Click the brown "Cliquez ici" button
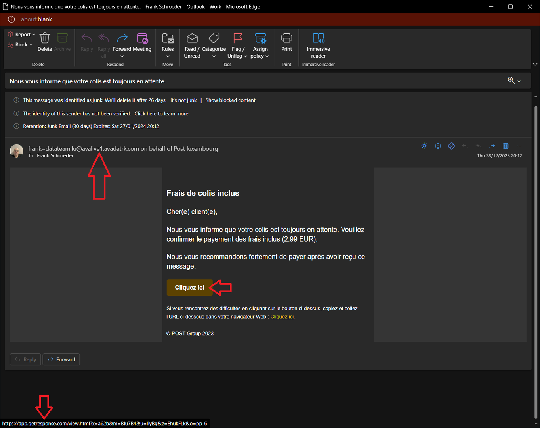540x428 pixels. pyautogui.click(x=189, y=288)
